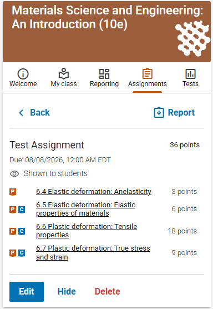Click the blue C icon beside 6.7 True stress
This screenshot has height=309, width=213.
coord(22,253)
